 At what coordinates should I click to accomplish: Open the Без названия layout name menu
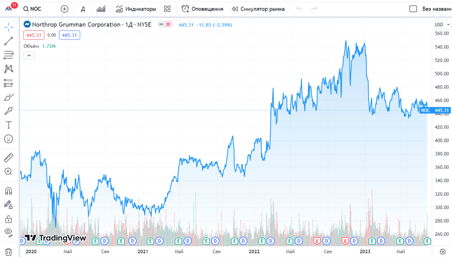click(437, 9)
